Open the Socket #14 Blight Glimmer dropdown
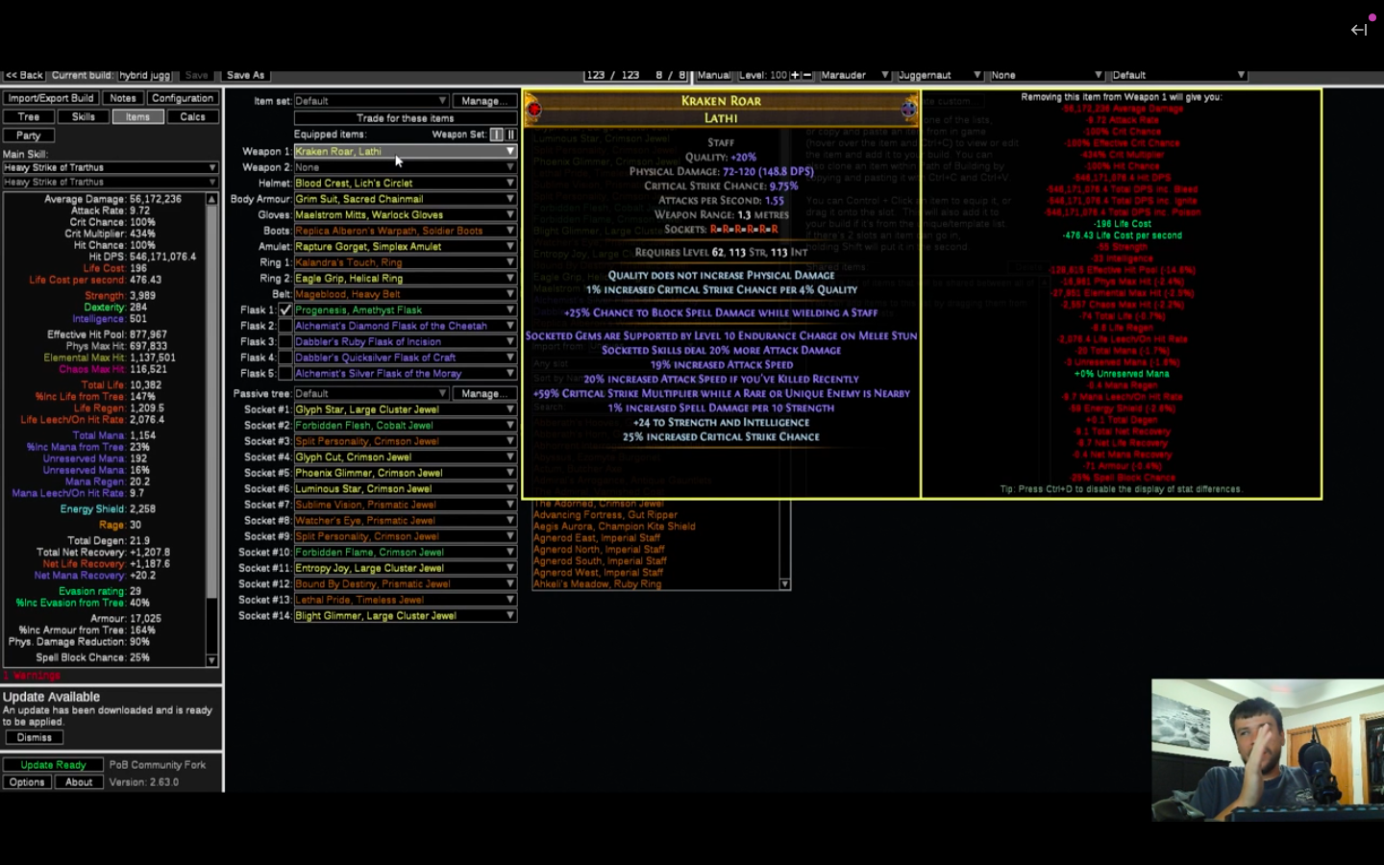Viewport: 1384px width, 865px height. [406, 616]
